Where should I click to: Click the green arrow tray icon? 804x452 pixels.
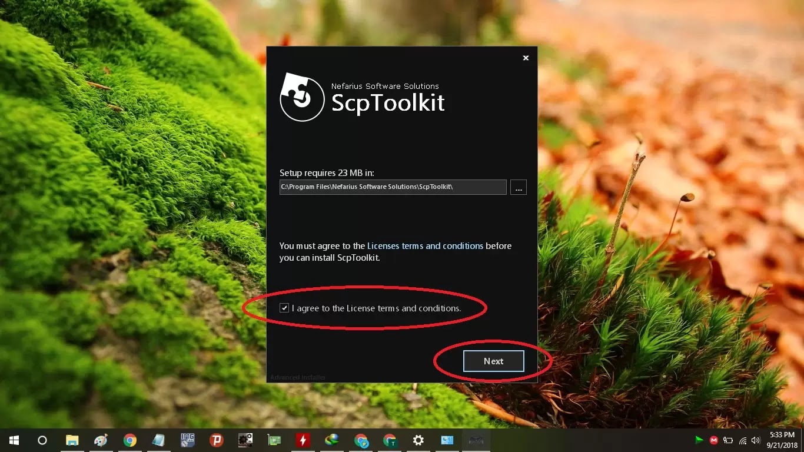point(699,440)
